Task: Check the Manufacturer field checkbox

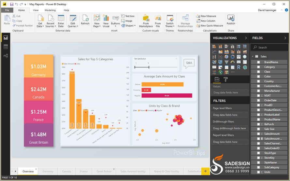Action: pos(259,91)
